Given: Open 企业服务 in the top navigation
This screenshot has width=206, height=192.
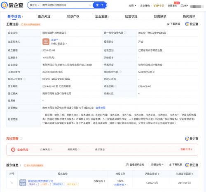Looking at the screenshot, I should pyautogui.click(x=145, y=6).
